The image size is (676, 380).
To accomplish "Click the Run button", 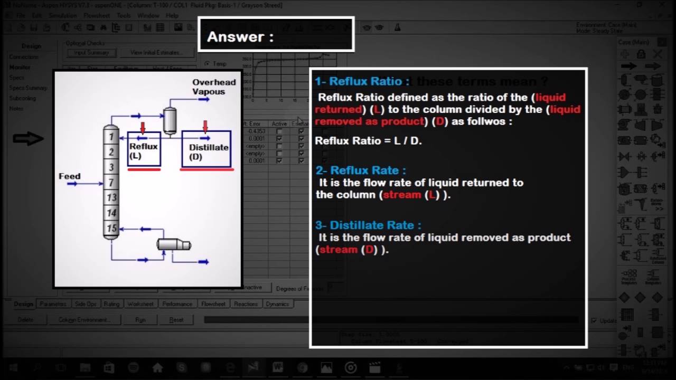I will tap(140, 320).
